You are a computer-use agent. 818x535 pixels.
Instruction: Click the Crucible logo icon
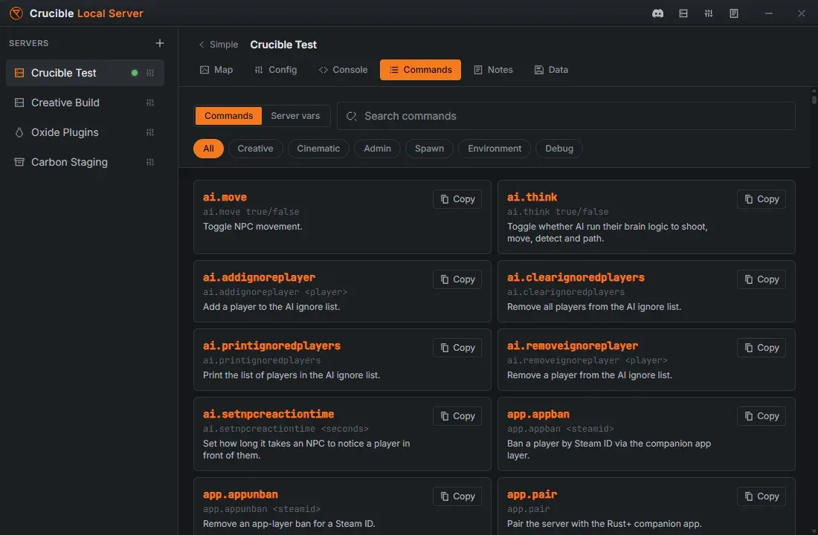(x=16, y=13)
